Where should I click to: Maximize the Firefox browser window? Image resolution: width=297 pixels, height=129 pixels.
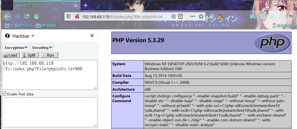point(288,5)
